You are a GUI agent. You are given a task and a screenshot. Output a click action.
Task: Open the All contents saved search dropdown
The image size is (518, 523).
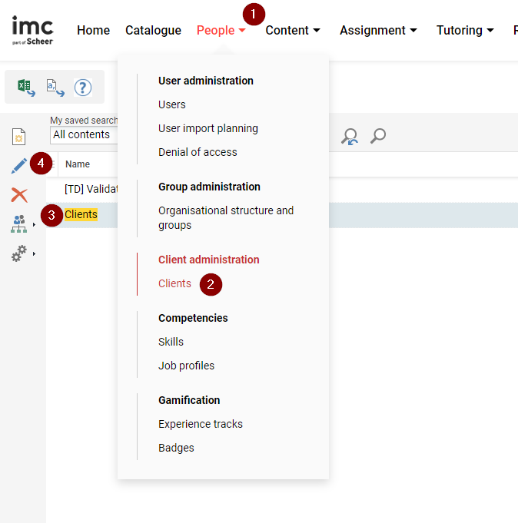pyautogui.click(x=83, y=135)
